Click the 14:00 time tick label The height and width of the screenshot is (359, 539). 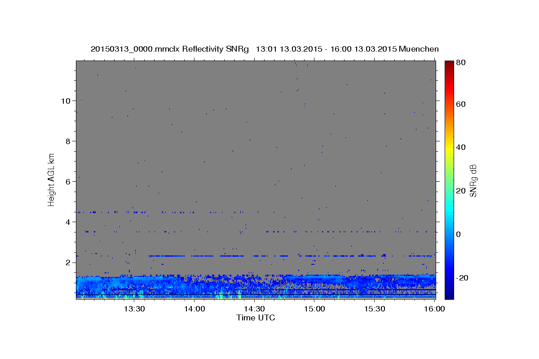194,309
